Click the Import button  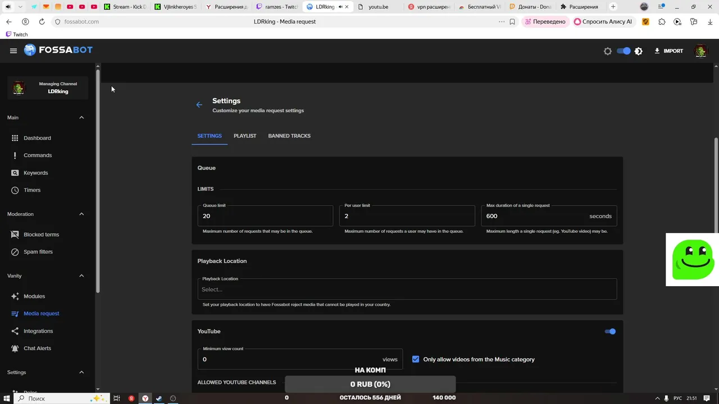coord(668,51)
